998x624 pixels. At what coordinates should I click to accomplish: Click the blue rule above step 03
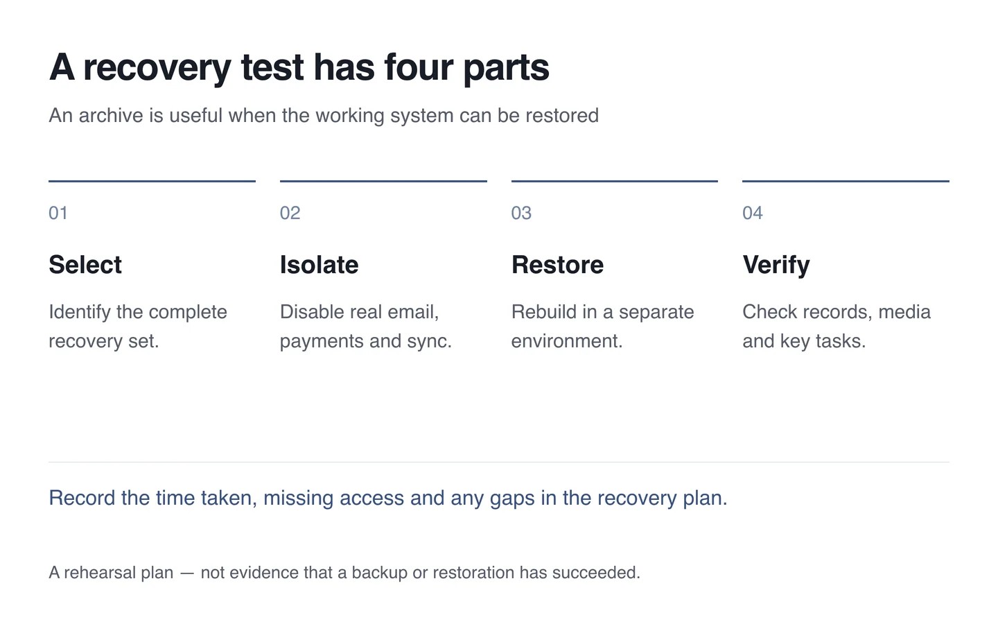click(615, 181)
